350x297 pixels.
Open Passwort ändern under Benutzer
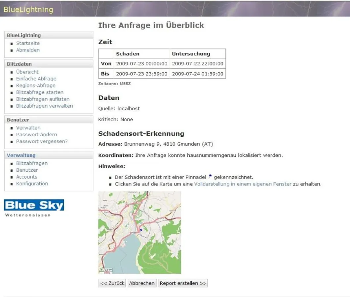click(37, 134)
